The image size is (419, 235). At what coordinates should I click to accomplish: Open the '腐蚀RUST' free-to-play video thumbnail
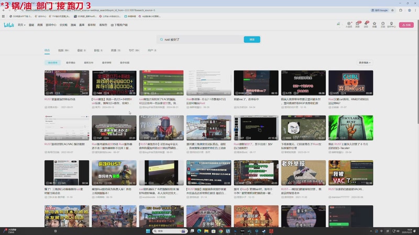(114, 173)
